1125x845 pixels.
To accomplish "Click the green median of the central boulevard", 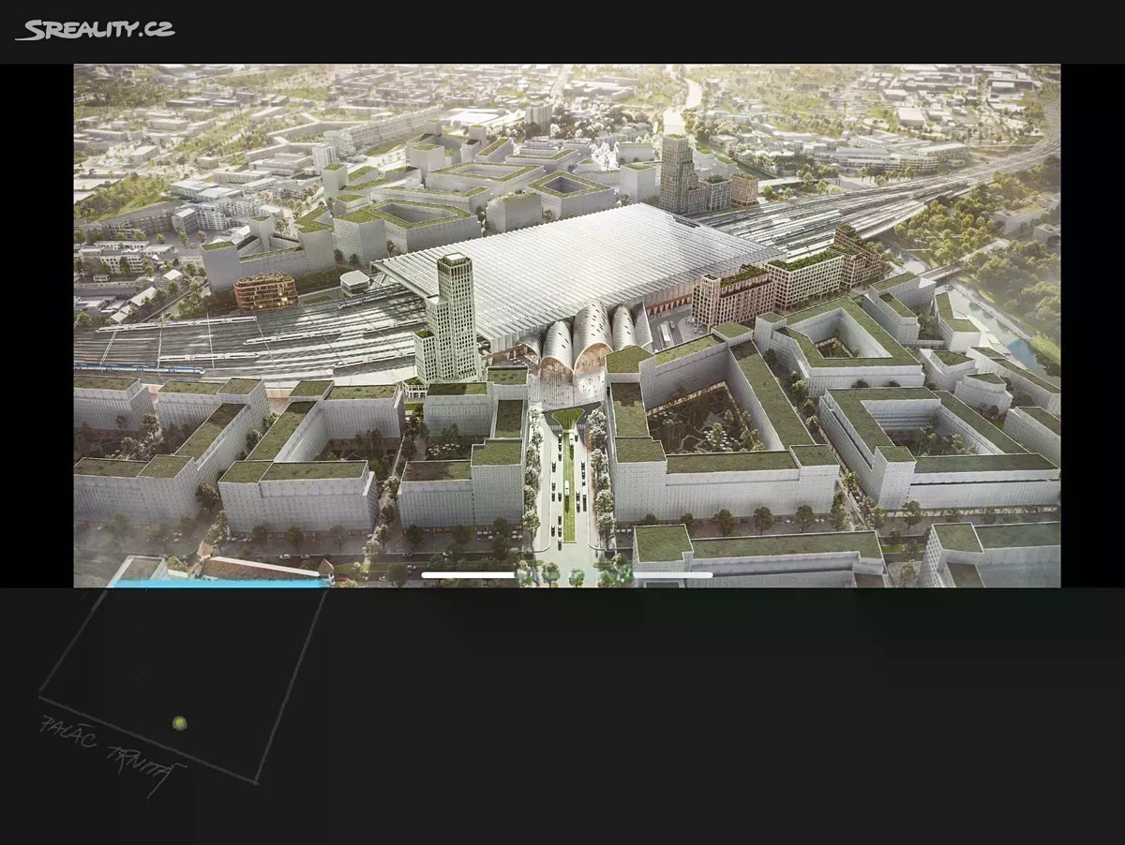I will pos(568,497).
